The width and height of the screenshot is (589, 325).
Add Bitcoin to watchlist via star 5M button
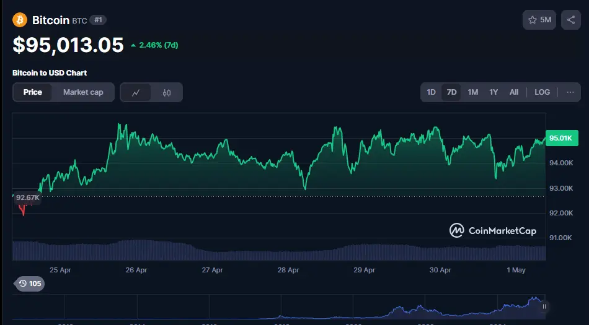[x=539, y=20]
